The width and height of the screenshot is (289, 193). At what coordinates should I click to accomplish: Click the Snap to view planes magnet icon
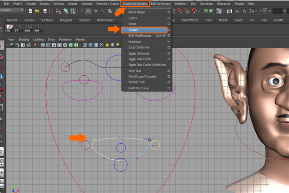187,11
